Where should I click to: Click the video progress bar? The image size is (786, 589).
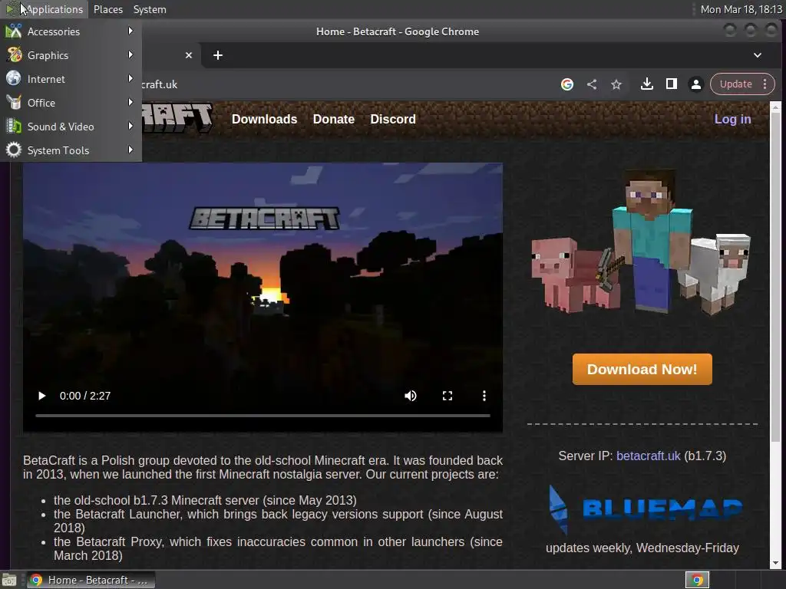(x=263, y=416)
